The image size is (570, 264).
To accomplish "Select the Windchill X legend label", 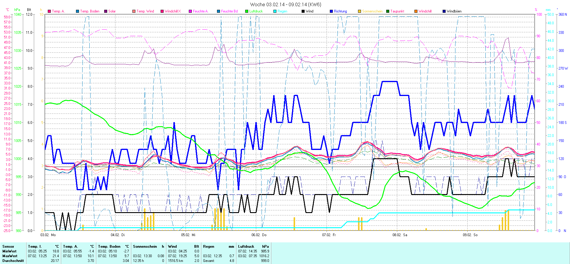I will pos(172,11).
